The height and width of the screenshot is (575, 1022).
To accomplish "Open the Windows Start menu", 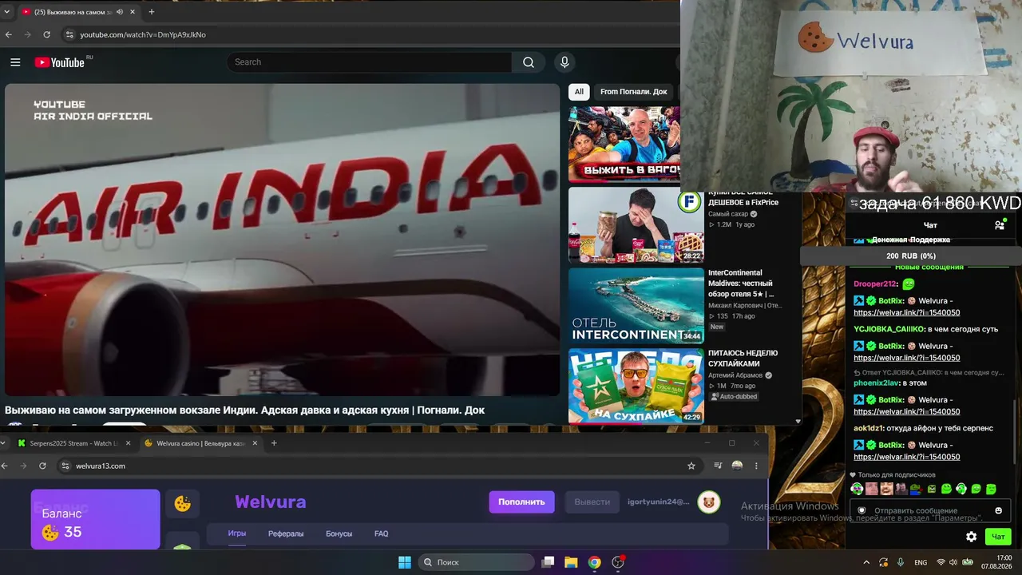I will pyautogui.click(x=405, y=562).
